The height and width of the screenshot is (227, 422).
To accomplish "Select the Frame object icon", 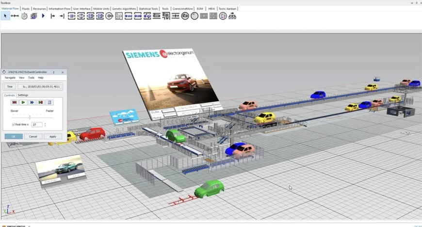I will (33, 16).
